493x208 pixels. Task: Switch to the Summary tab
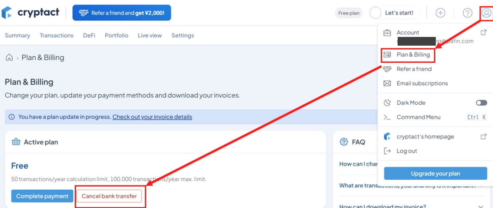tap(17, 35)
